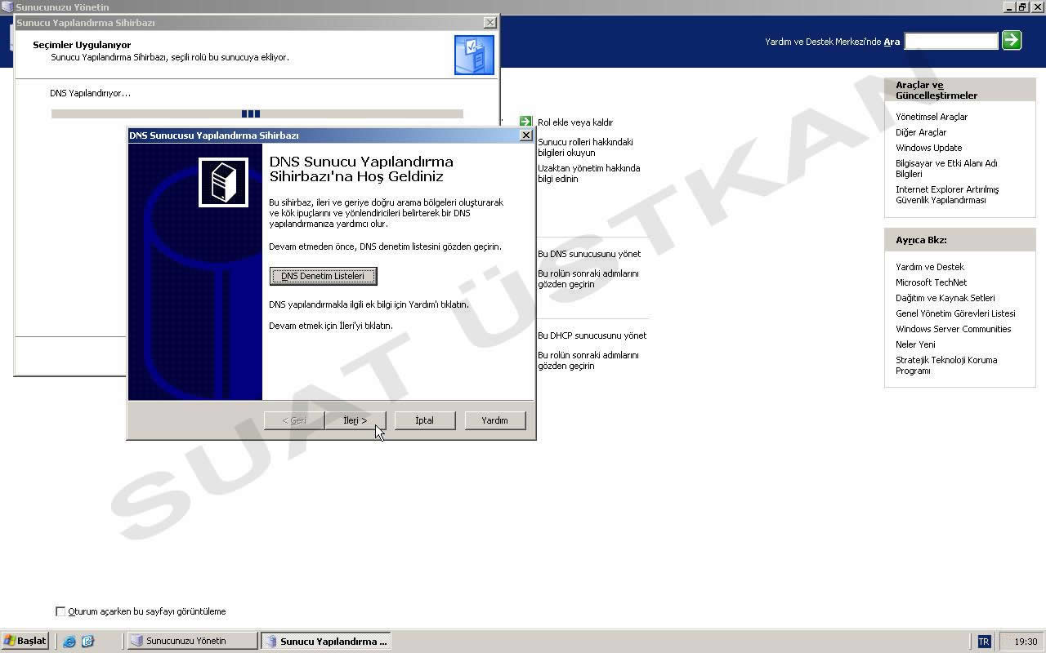This screenshot has width=1046, height=653.
Task: Cancel the DNS wizard with İptal
Action: [424, 420]
